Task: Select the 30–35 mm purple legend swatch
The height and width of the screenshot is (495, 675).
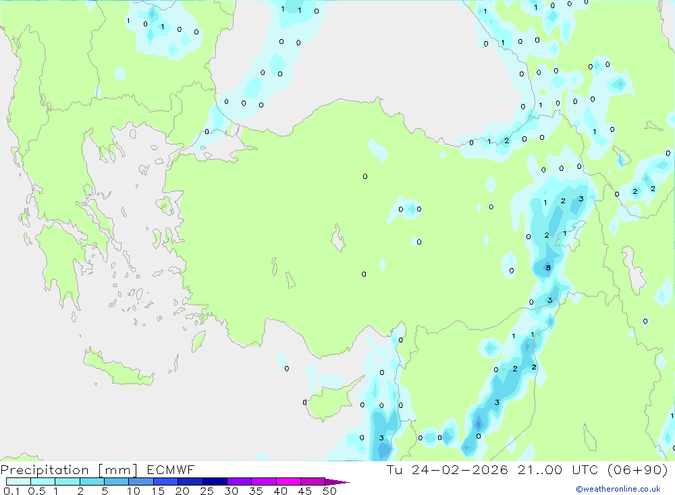Action: point(239,481)
